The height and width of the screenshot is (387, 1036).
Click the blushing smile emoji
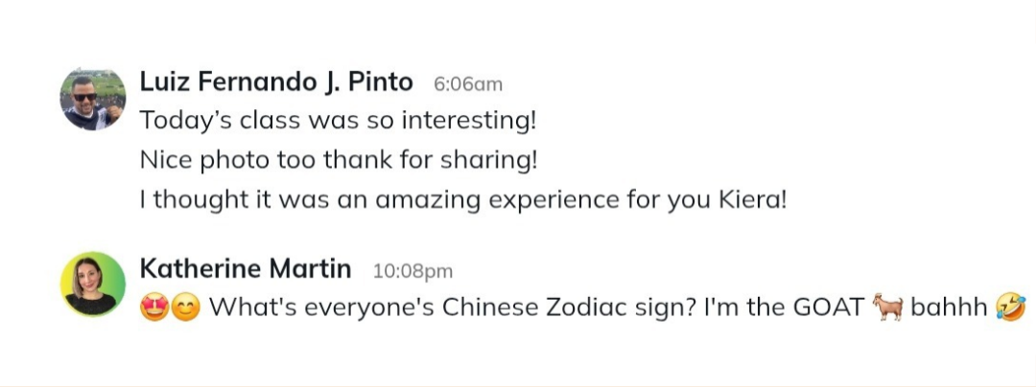click(185, 308)
